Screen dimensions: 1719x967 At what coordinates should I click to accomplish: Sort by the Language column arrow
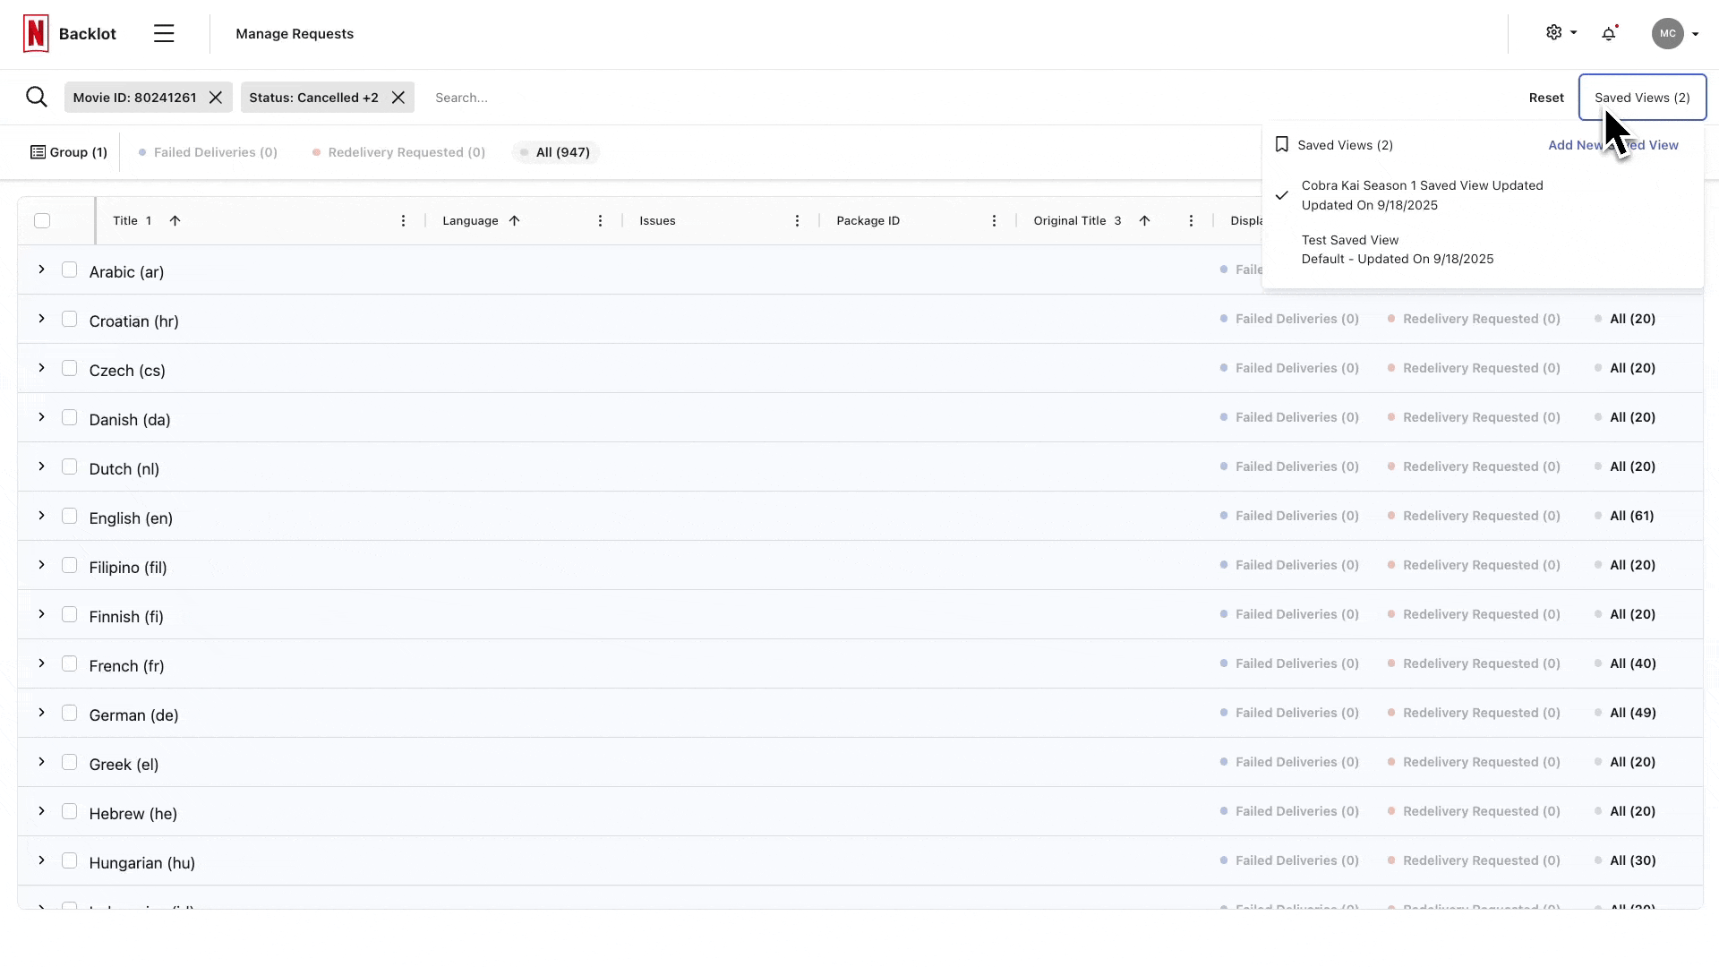point(514,221)
